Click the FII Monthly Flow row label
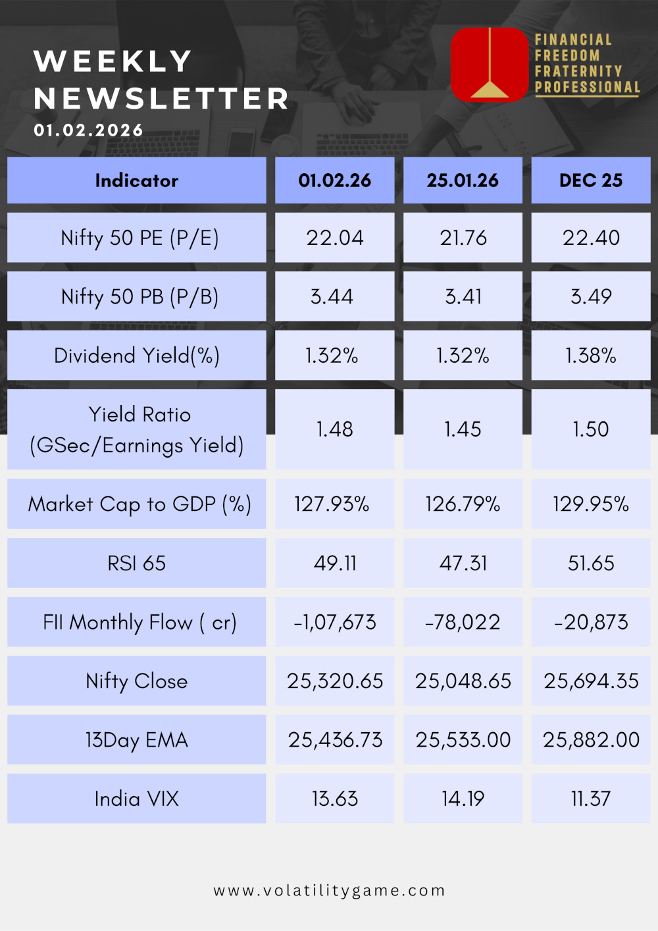The image size is (658, 931). [x=139, y=622]
